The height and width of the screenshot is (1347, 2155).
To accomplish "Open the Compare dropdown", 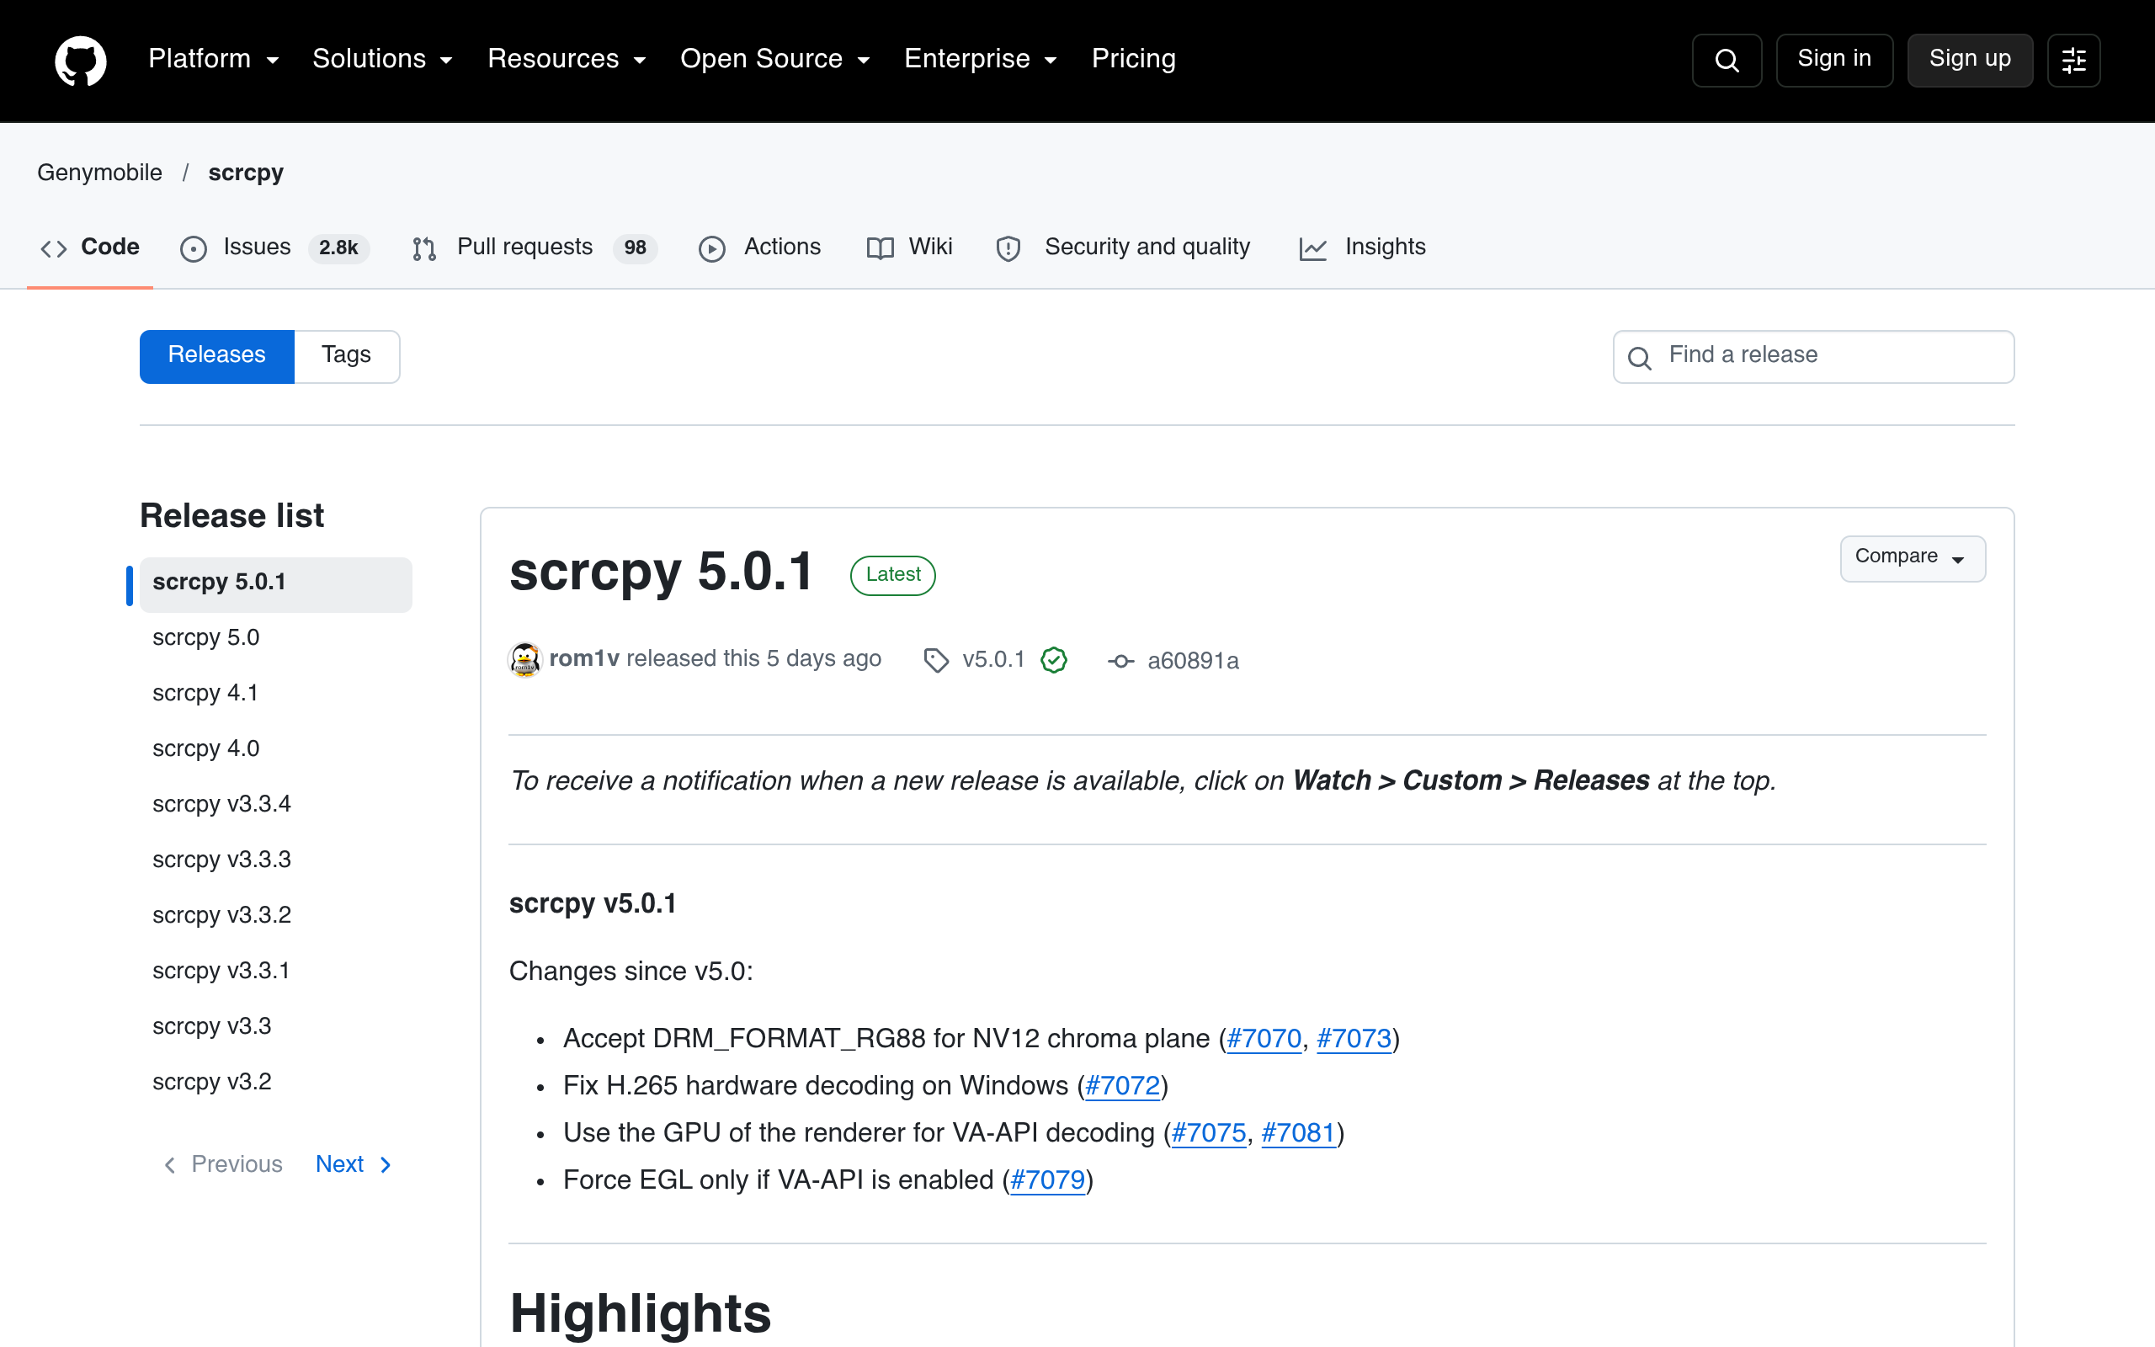I will (1913, 558).
